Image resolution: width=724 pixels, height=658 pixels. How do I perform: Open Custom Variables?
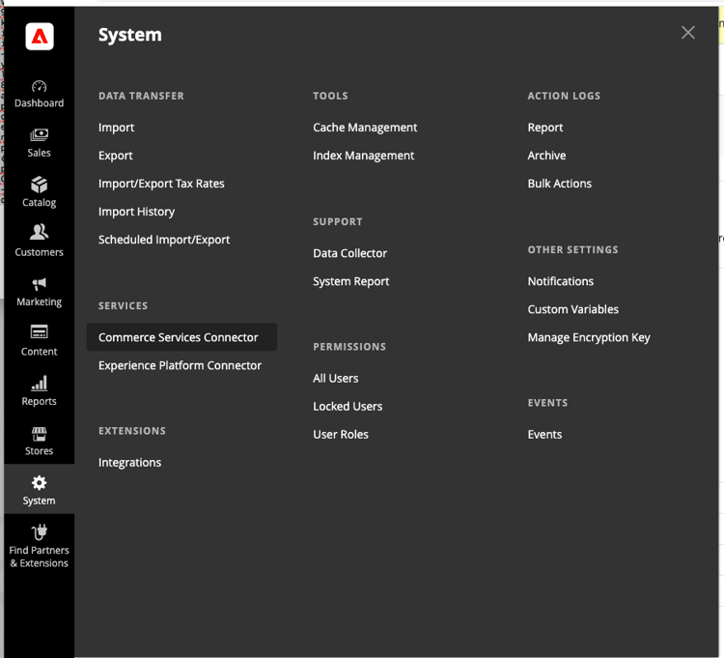click(573, 309)
